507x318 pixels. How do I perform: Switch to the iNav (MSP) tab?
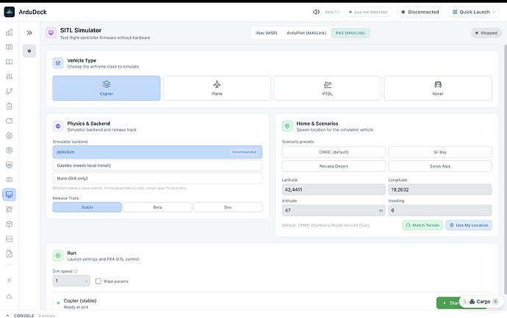[267, 33]
